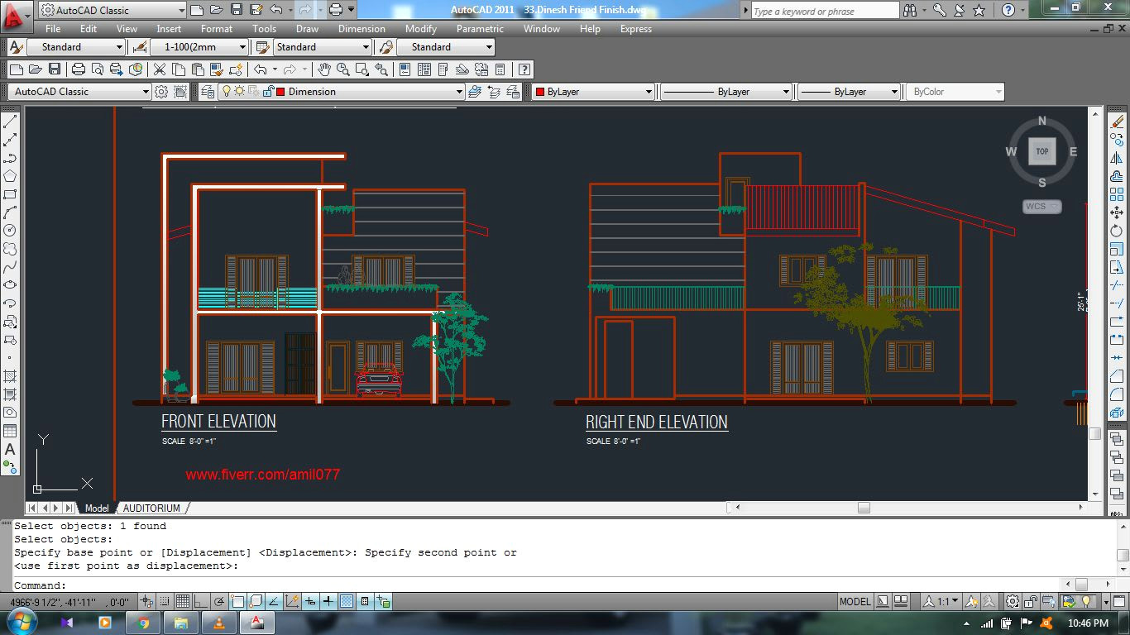The width and height of the screenshot is (1130, 635).
Task: Toggle Polar Tracking in the status bar
Action: point(219,602)
